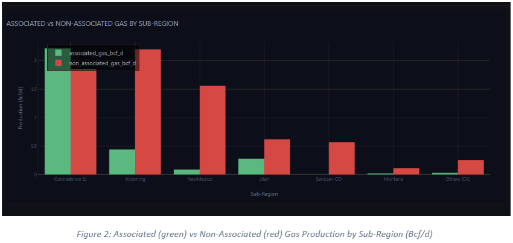Click the red non_associated_gas_bcf_d legend swatch
The height and width of the screenshot is (243, 513).
coord(59,63)
